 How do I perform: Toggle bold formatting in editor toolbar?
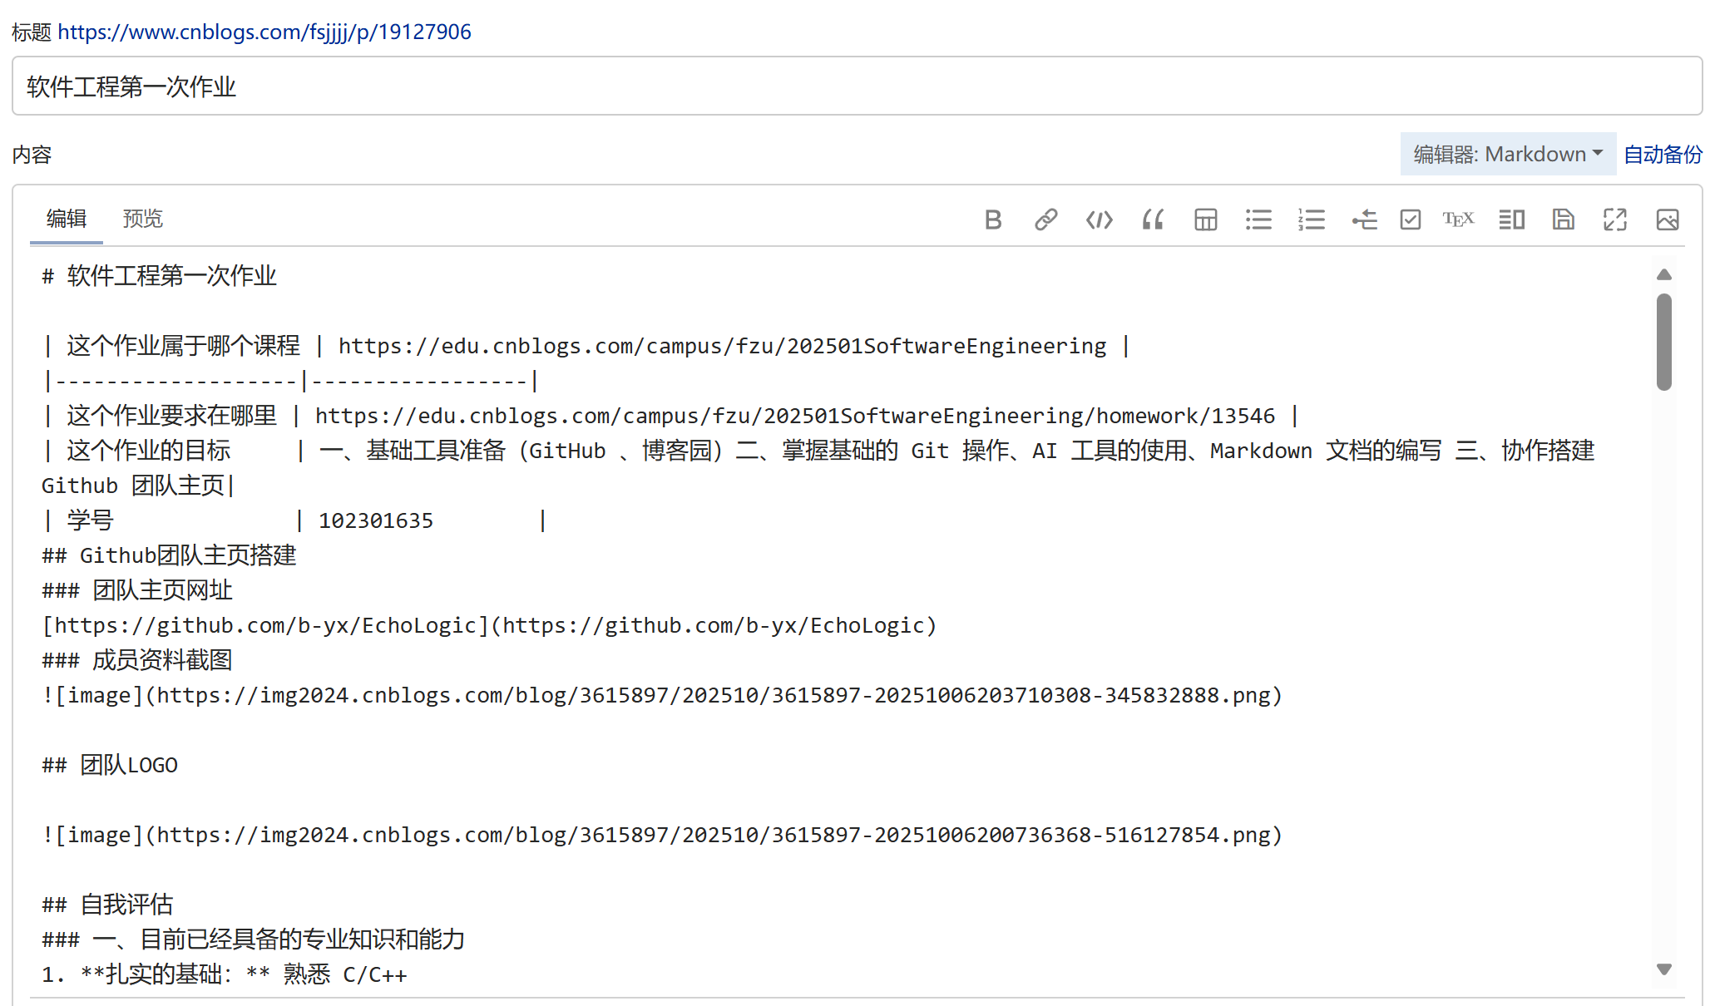[992, 219]
